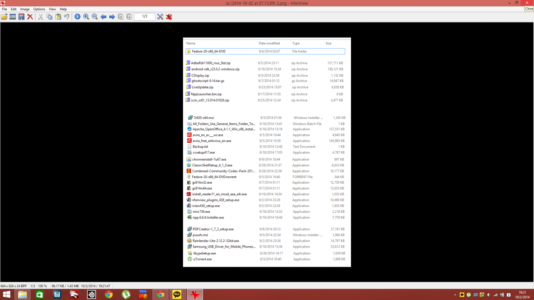Open the volume control in system tray
534x300 pixels.
[488, 295]
